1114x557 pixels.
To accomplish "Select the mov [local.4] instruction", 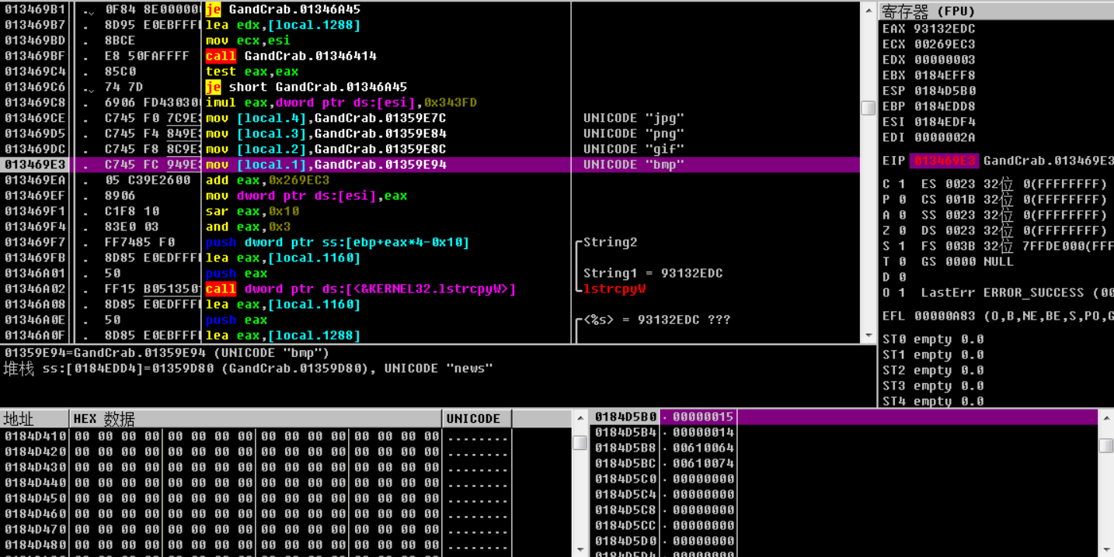I will pos(326,118).
